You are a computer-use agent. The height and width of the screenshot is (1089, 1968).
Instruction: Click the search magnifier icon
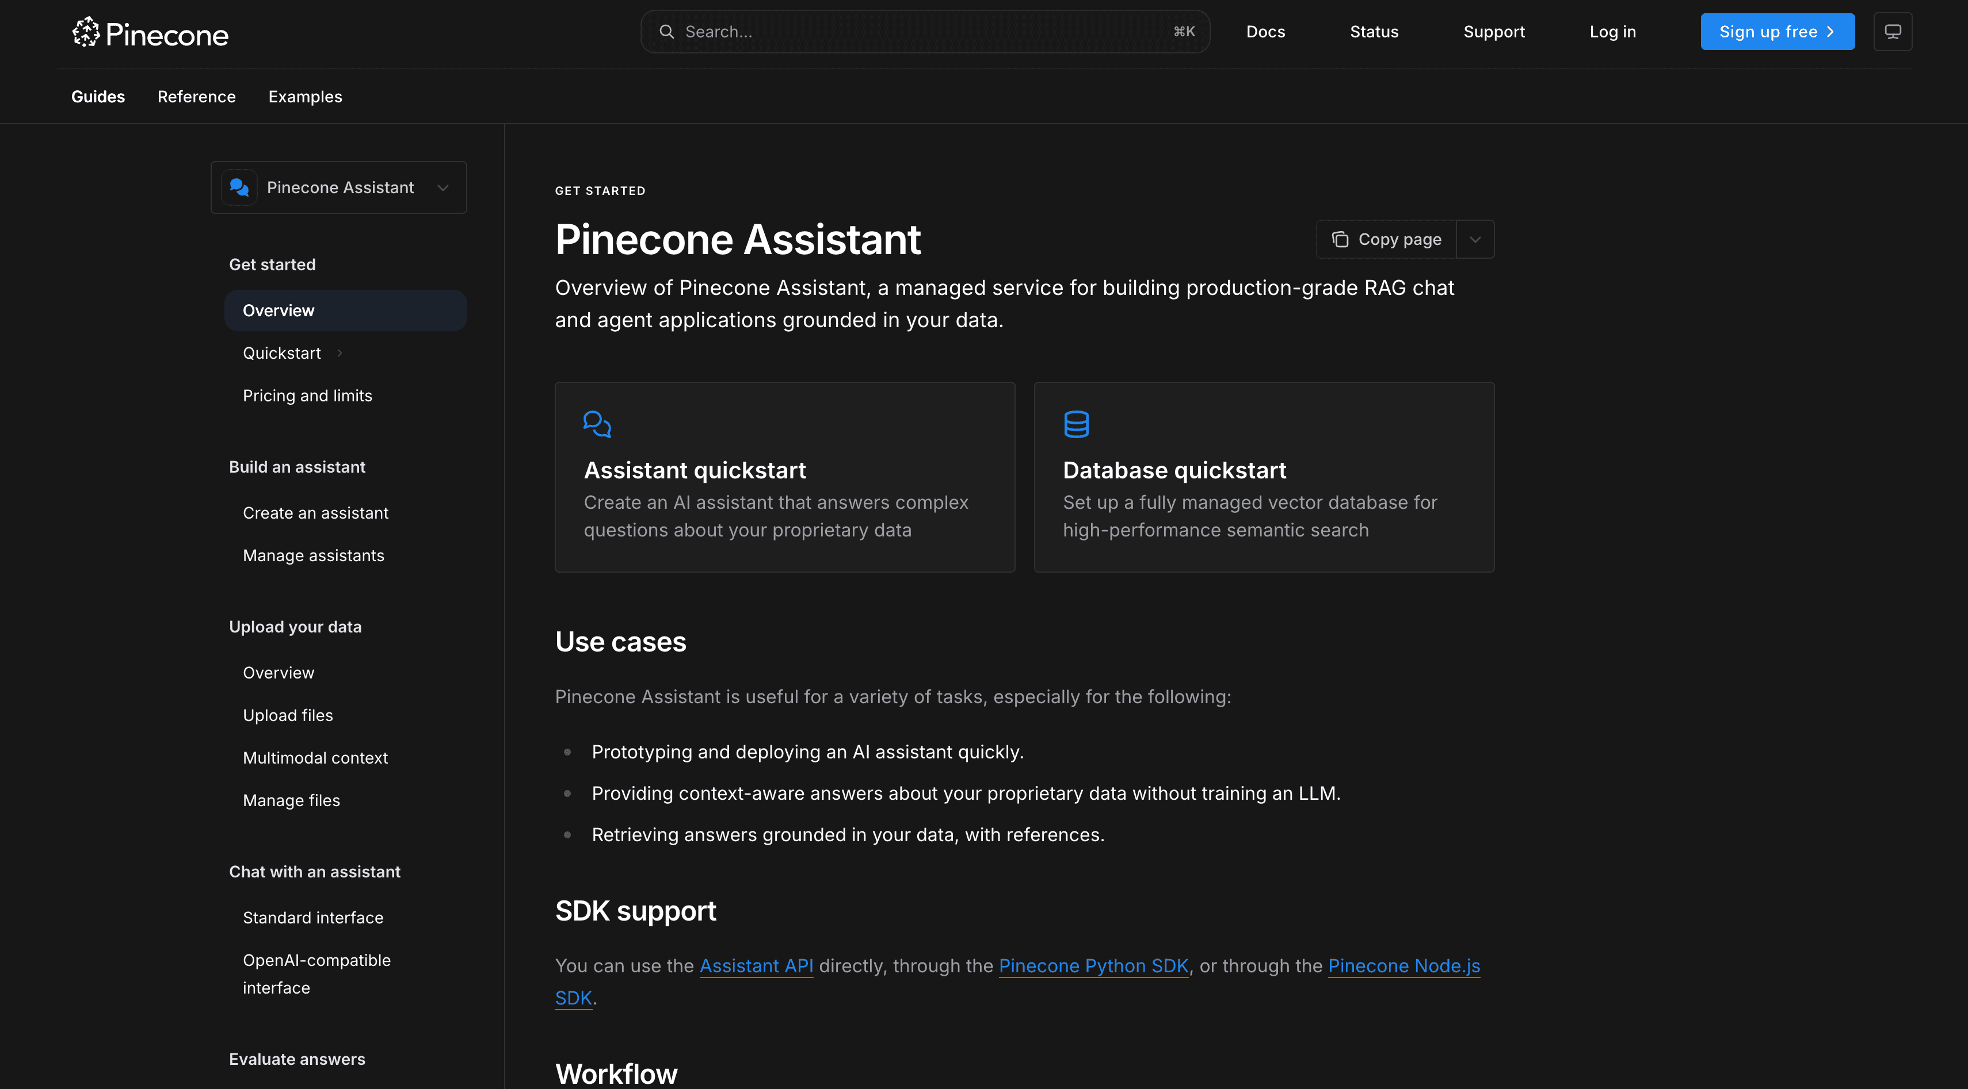click(666, 32)
